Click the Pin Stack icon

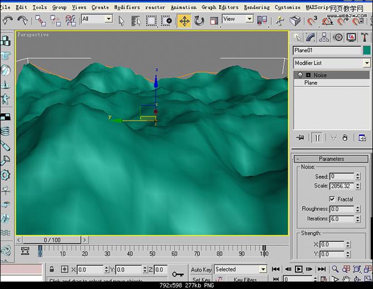tap(301, 138)
